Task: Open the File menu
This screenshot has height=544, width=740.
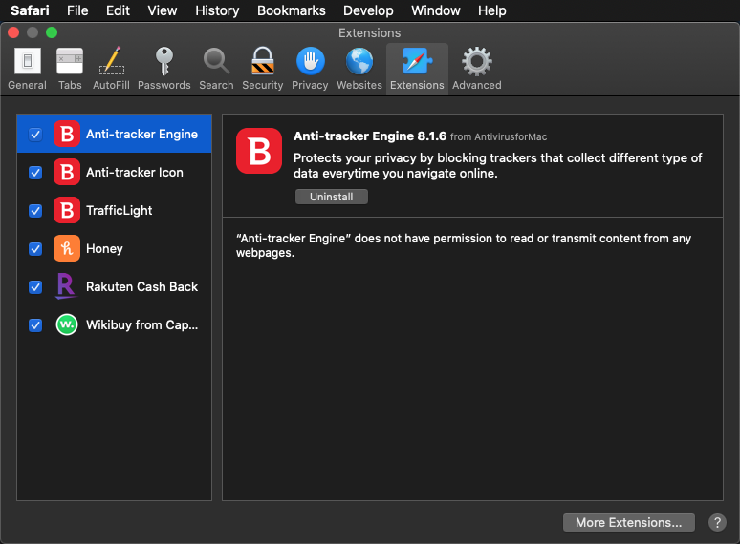Action: 77,10
